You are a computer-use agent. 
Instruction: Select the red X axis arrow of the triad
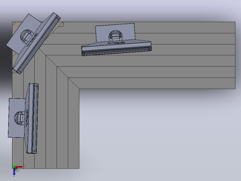point(19,167)
